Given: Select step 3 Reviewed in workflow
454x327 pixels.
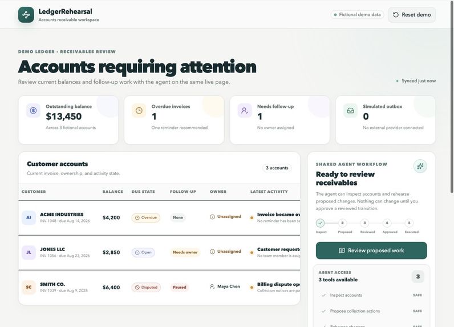Looking at the screenshot, I should pos(365,223).
